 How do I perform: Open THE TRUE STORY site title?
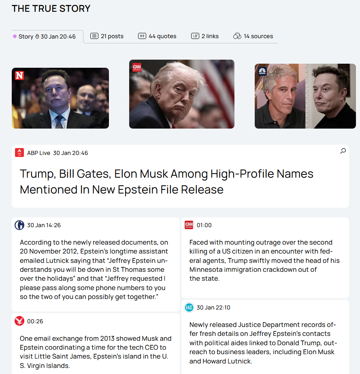[x=51, y=9]
